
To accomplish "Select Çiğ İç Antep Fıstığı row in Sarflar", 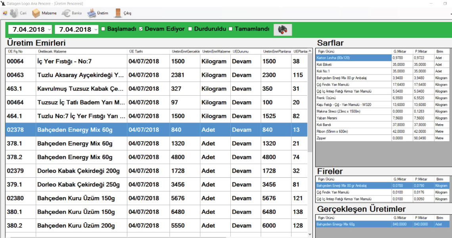I will [383, 91].
